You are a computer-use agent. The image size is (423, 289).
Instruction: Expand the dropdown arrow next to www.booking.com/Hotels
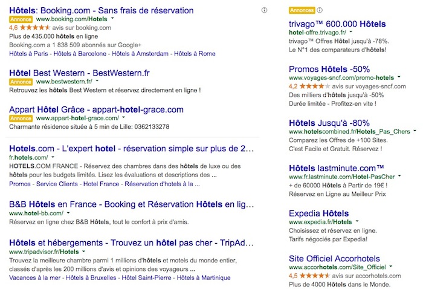pyautogui.click(x=112, y=19)
